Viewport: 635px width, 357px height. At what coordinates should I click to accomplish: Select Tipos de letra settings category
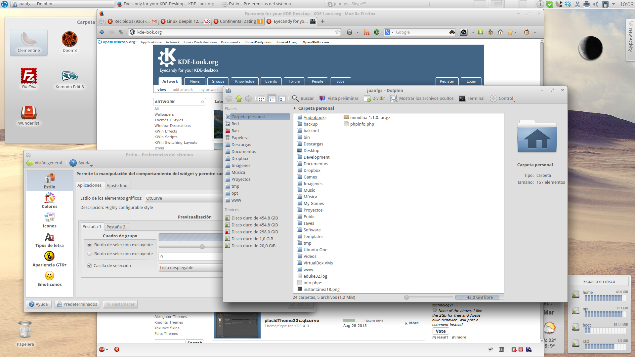[50, 240]
